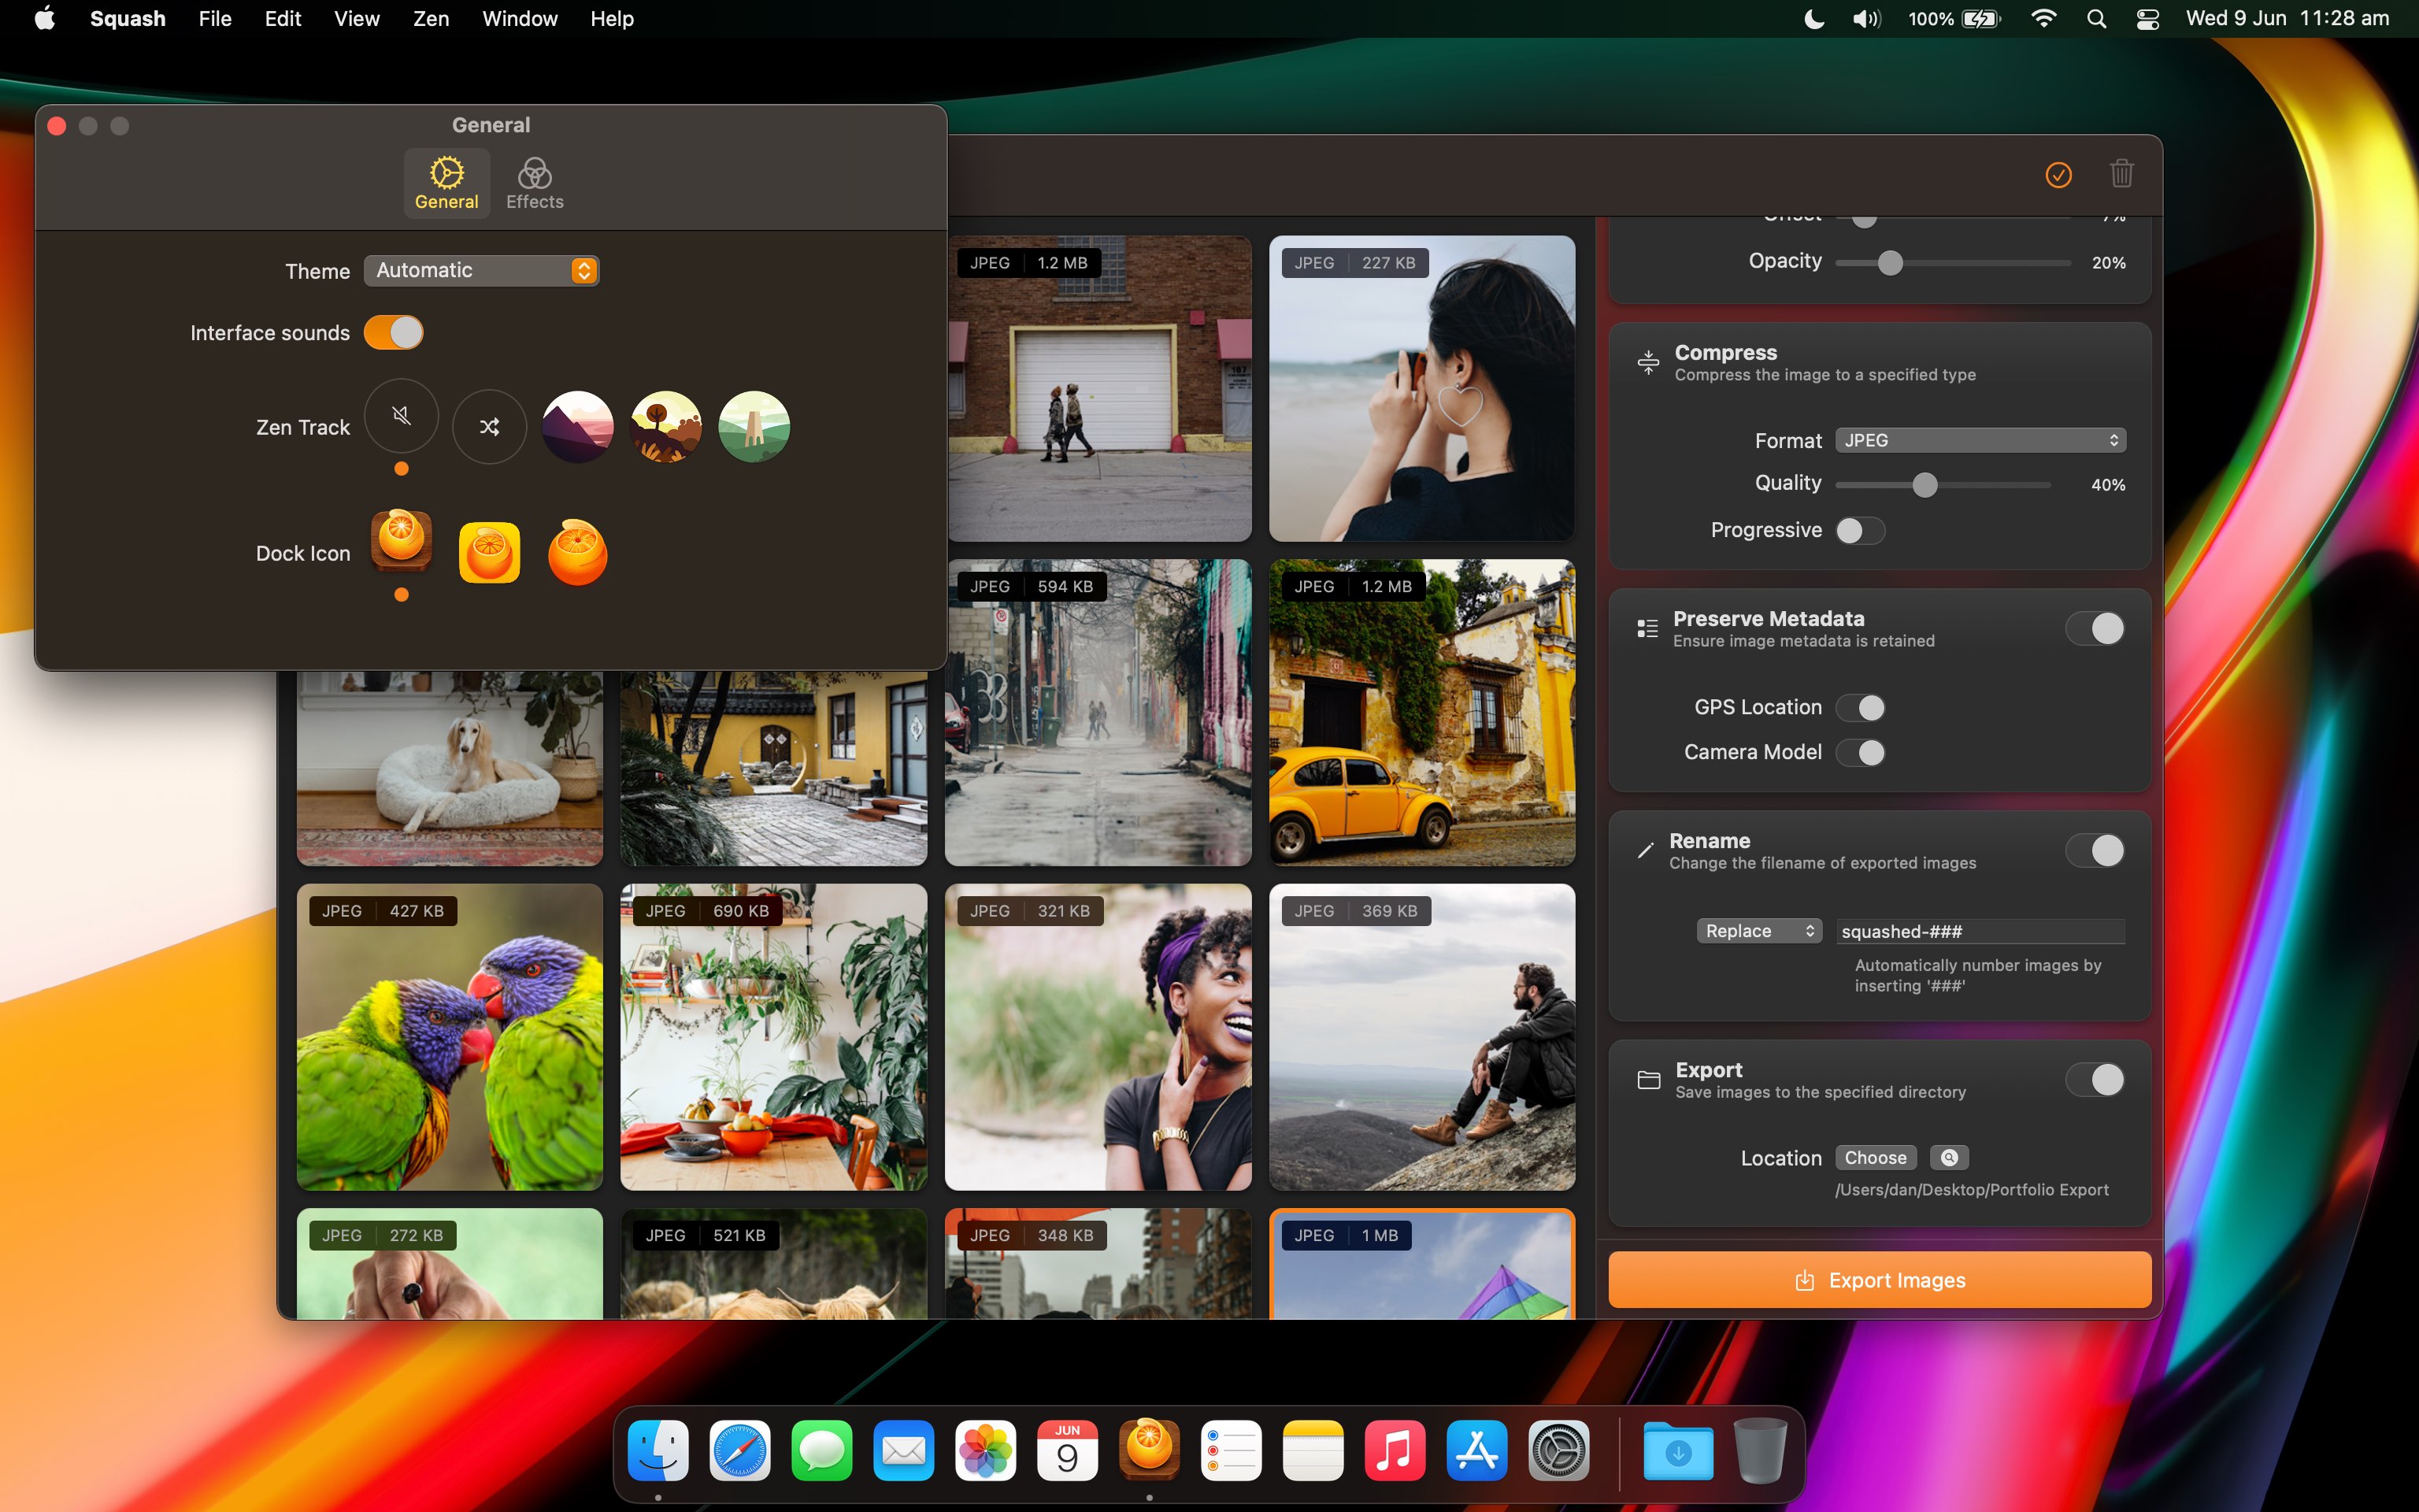
Task: Select the plants and kitchen photo 690 KB
Action: (774, 1037)
